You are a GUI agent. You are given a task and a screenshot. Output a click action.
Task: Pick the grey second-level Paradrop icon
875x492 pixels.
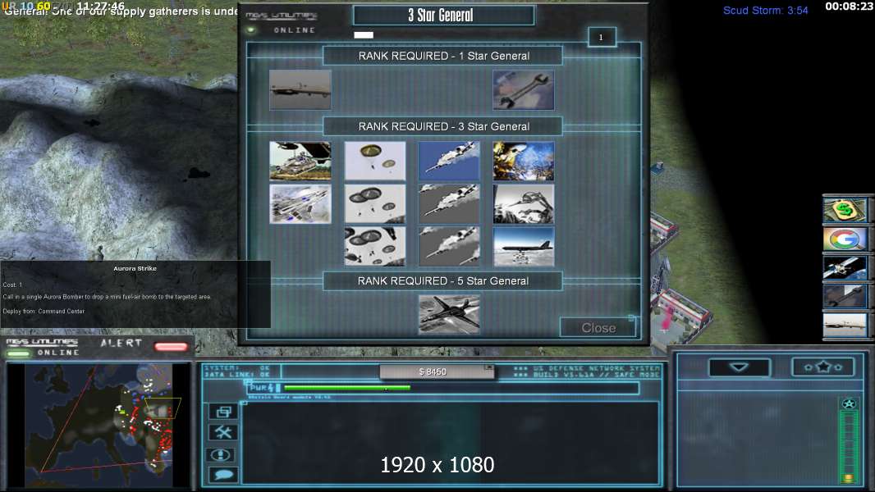pyautogui.click(x=375, y=204)
